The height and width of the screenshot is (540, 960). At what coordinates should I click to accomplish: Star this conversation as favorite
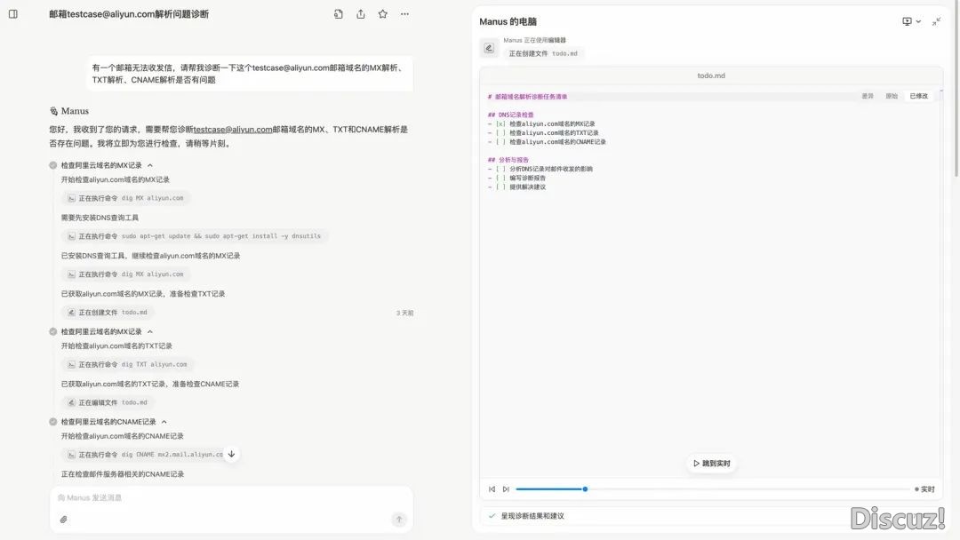[x=382, y=14]
